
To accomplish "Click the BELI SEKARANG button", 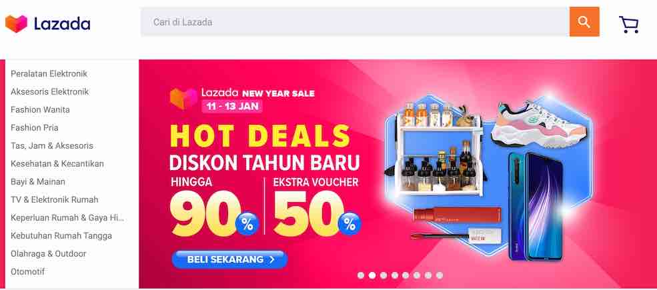I will (229, 259).
